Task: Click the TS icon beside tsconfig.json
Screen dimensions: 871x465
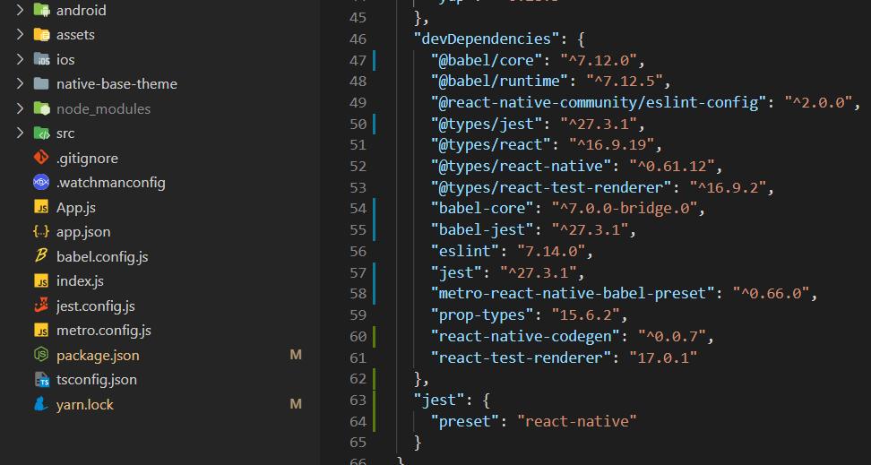Action: coord(41,380)
